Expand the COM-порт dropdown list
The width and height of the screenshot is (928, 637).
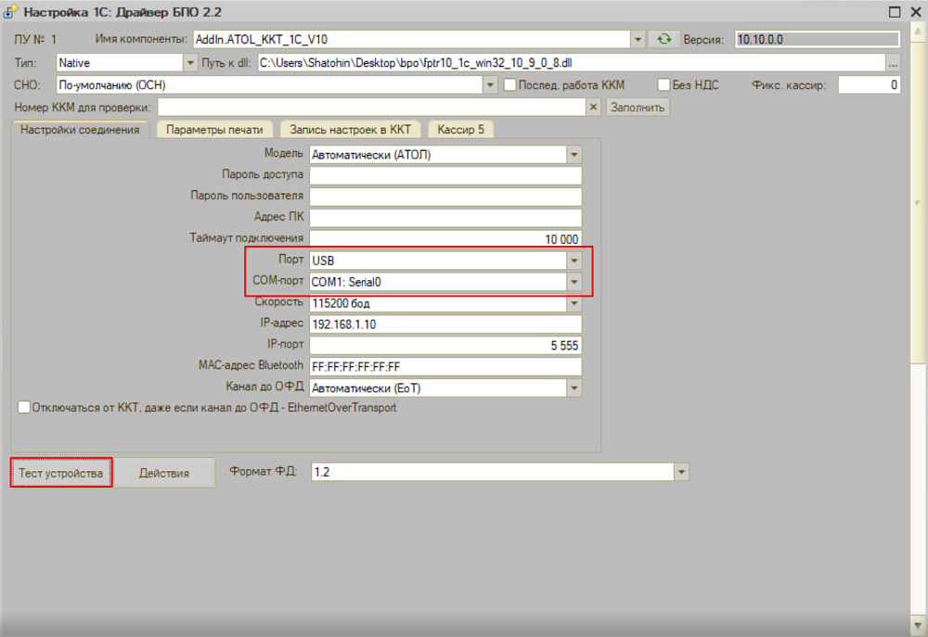[x=574, y=282]
